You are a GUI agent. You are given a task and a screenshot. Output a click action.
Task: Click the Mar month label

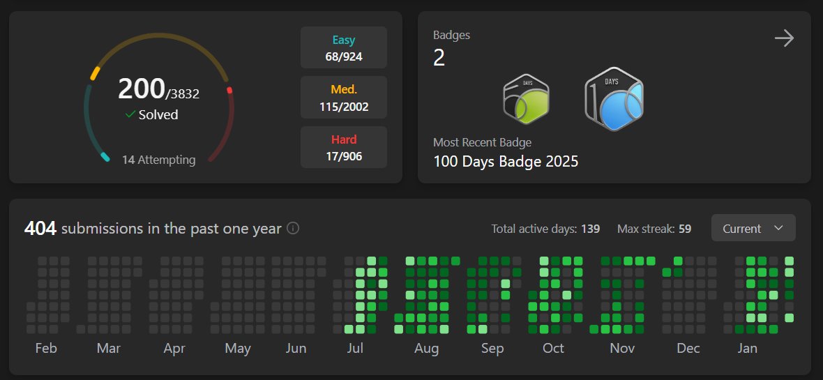pyautogui.click(x=109, y=349)
